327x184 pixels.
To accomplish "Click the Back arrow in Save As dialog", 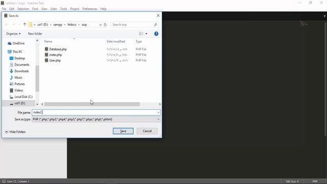I will pos(6,25).
